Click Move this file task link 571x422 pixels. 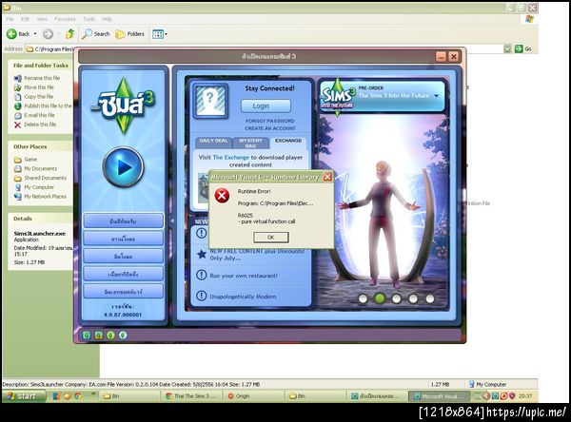point(39,87)
